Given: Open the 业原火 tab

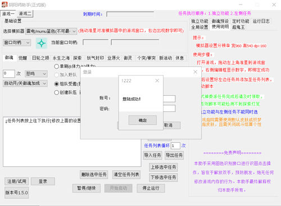Looking at the screenshot, I should click(x=114, y=58).
